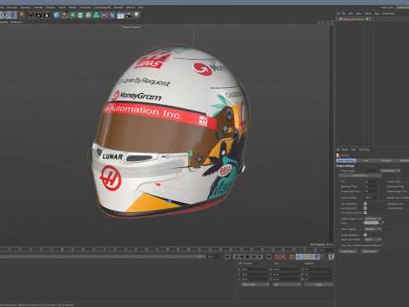Select the Project Settings tab
409x307 pixels.
(346, 160)
